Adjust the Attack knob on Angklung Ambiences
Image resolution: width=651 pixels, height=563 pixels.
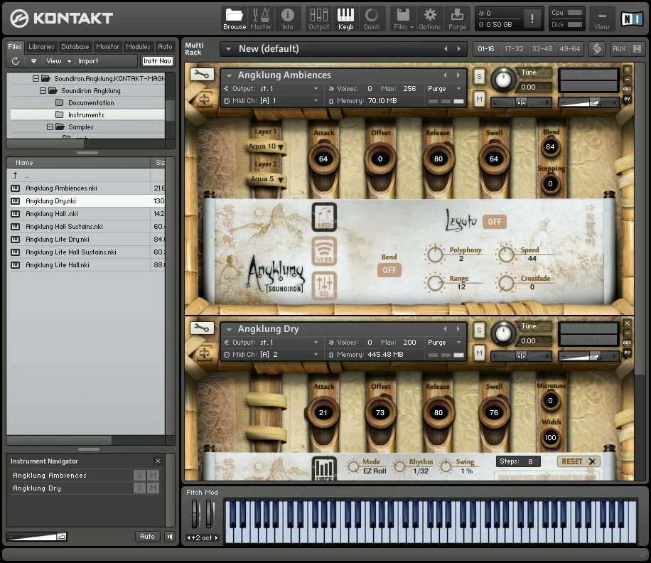point(323,159)
